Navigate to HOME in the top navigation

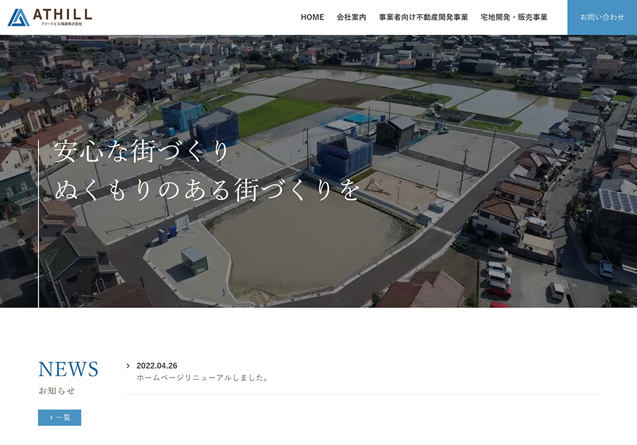pos(312,17)
